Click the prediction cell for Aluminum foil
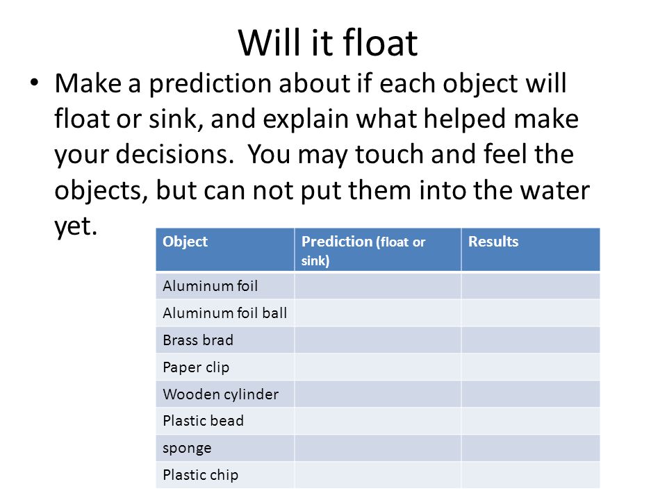 pyautogui.click(x=378, y=285)
